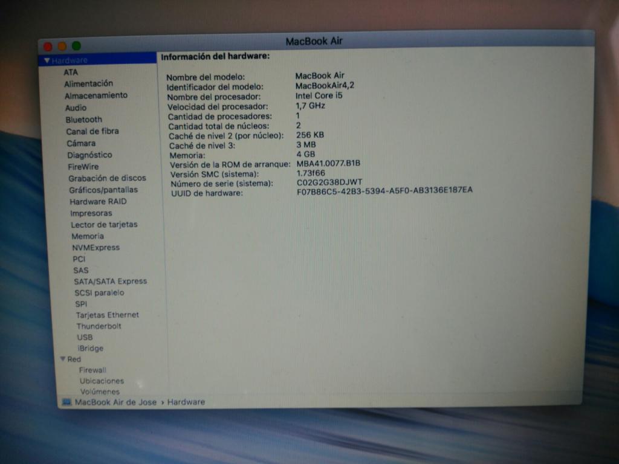The height and width of the screenshot is (464, 619).
Task: Click the computer icon in the path bar
Action: click(x=66, y=402)
